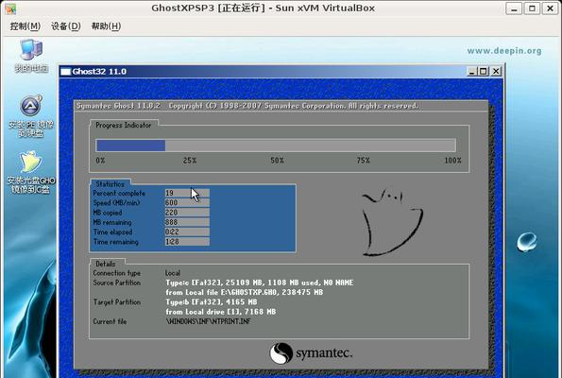Screen dimensions: 562x378
Task: Open the My Computer desktop icon
Action: (31, 56)
